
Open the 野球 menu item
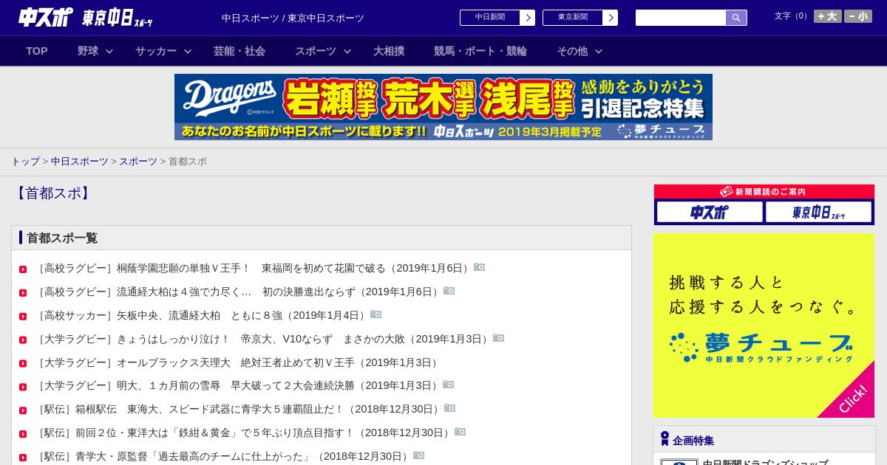pyautogui.click(x=88, y=51)
